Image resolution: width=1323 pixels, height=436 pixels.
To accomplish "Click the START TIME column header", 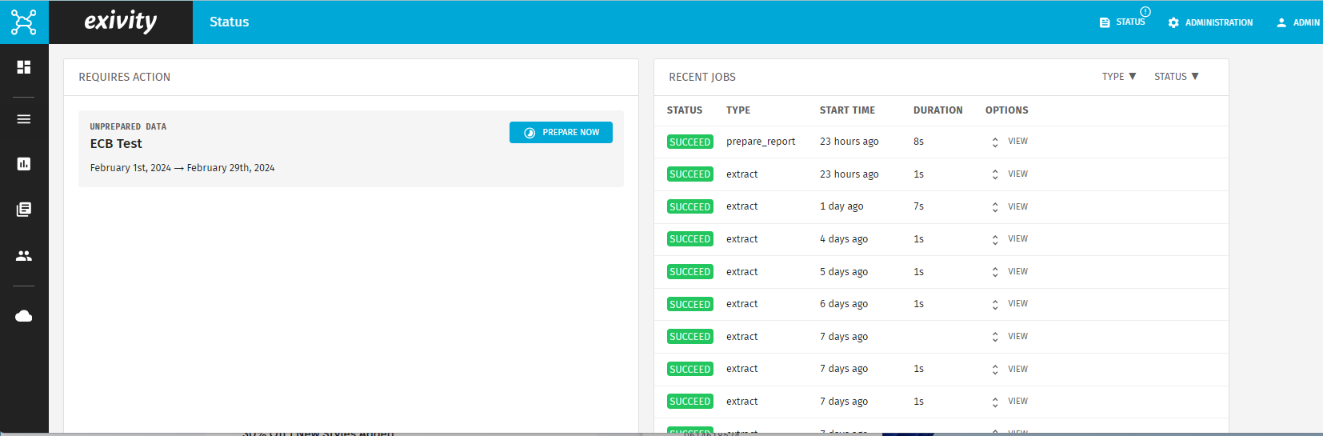I will pos(847,110).
